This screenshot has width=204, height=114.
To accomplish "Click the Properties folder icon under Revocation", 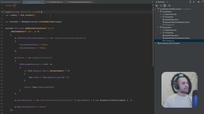I will pyautogui.click(x=163, y=33).
